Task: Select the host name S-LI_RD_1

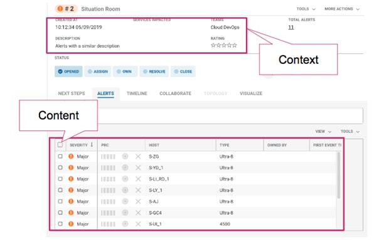Action: (x=159, y=179)
